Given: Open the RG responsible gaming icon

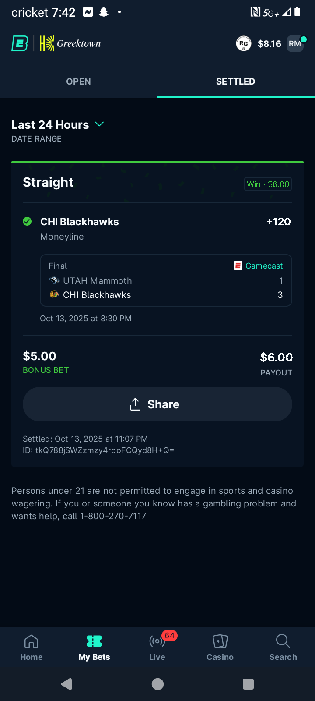Looking at the screenshot, I should (244, 43).
